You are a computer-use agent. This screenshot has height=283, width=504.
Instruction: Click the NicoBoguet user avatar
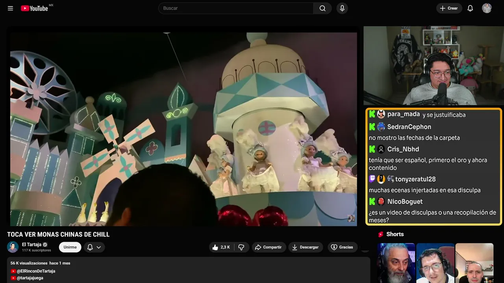(x=381, y=202)
